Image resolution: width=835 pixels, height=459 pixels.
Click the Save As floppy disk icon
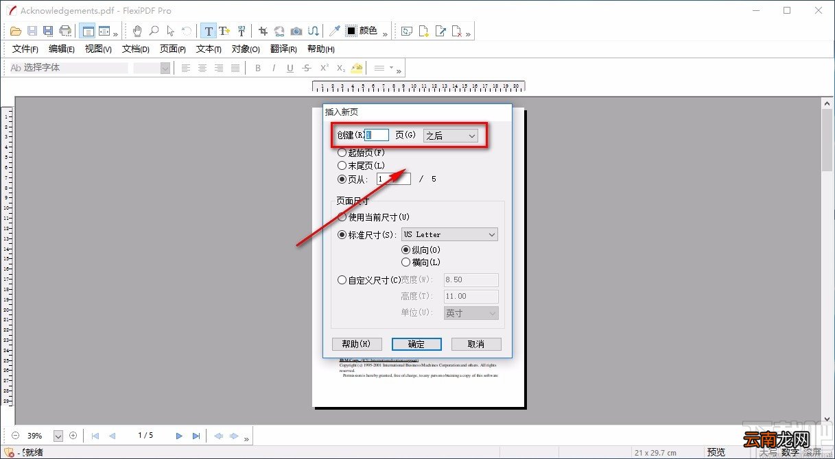pyautogui.click(x=48, y=31)
